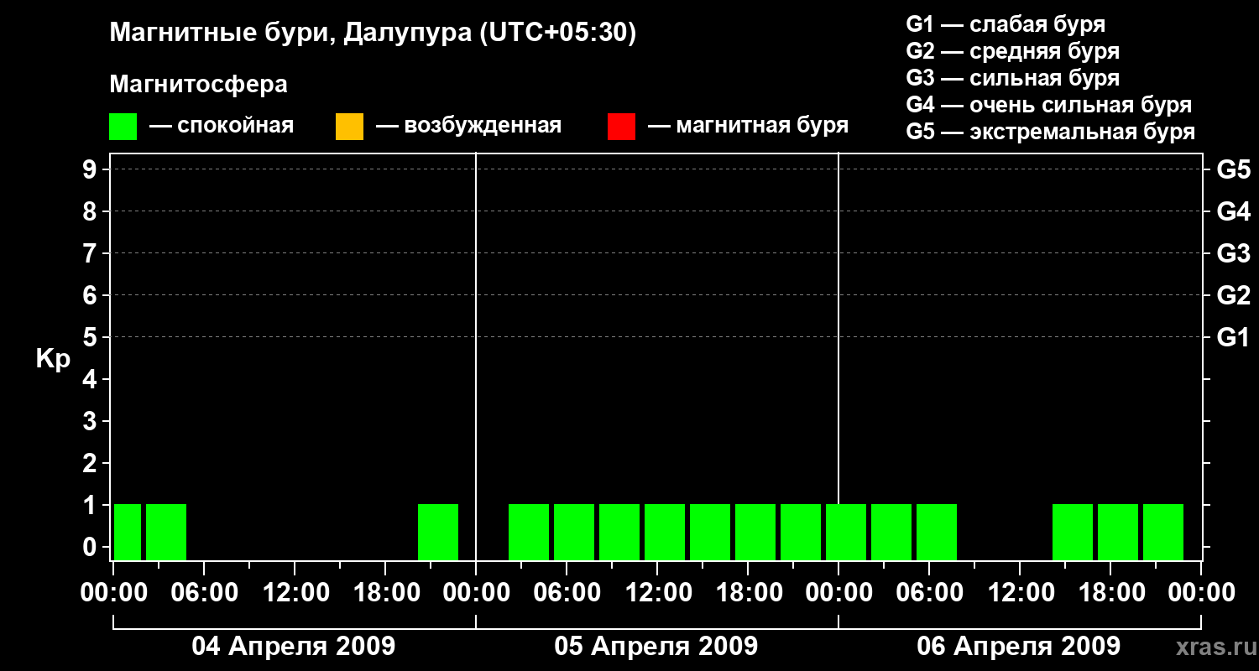Select the 'G2 — средняя буря' legend line
The image size is (1259, 671).
tap(1013, 51)
